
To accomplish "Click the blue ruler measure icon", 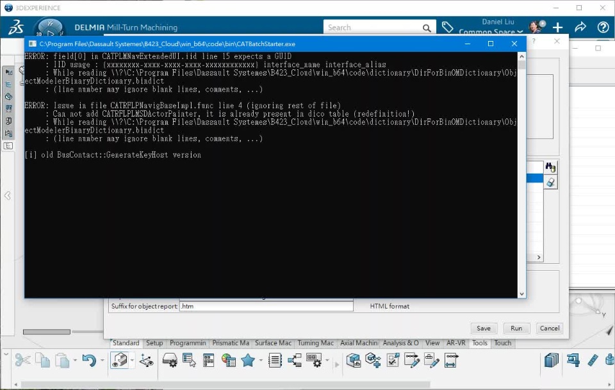I will click(593, 360).
